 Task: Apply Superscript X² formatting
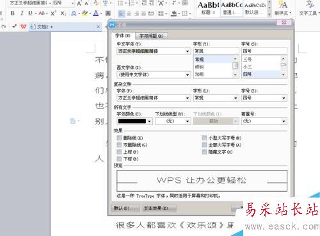53,13
